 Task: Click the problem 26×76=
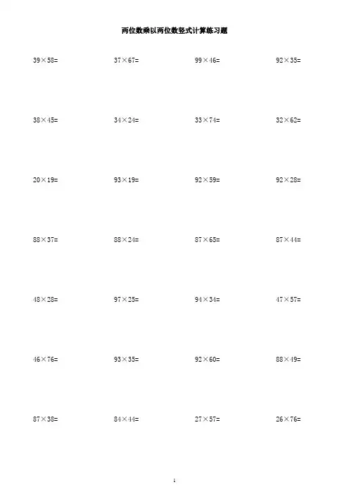point(288,419)
